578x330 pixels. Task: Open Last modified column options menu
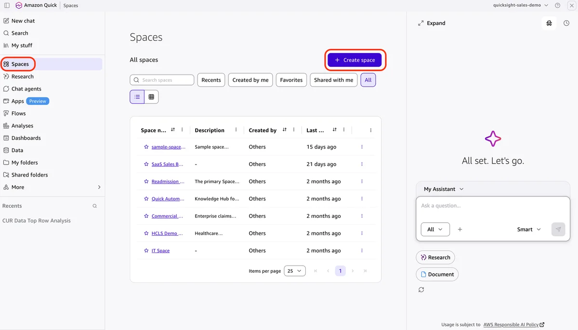click(x=344, y=130)
